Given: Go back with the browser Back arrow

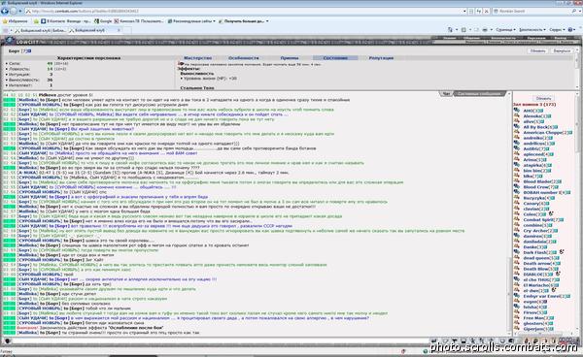Looking at the screenshot, I should (5, 11).
